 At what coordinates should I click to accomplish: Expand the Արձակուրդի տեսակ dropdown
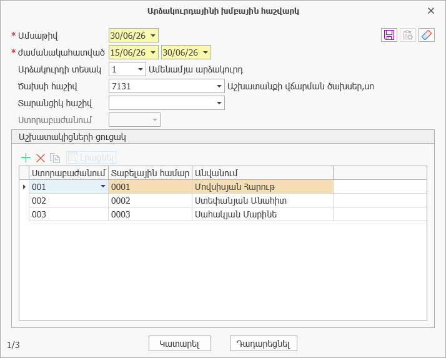tap(141, 69)
